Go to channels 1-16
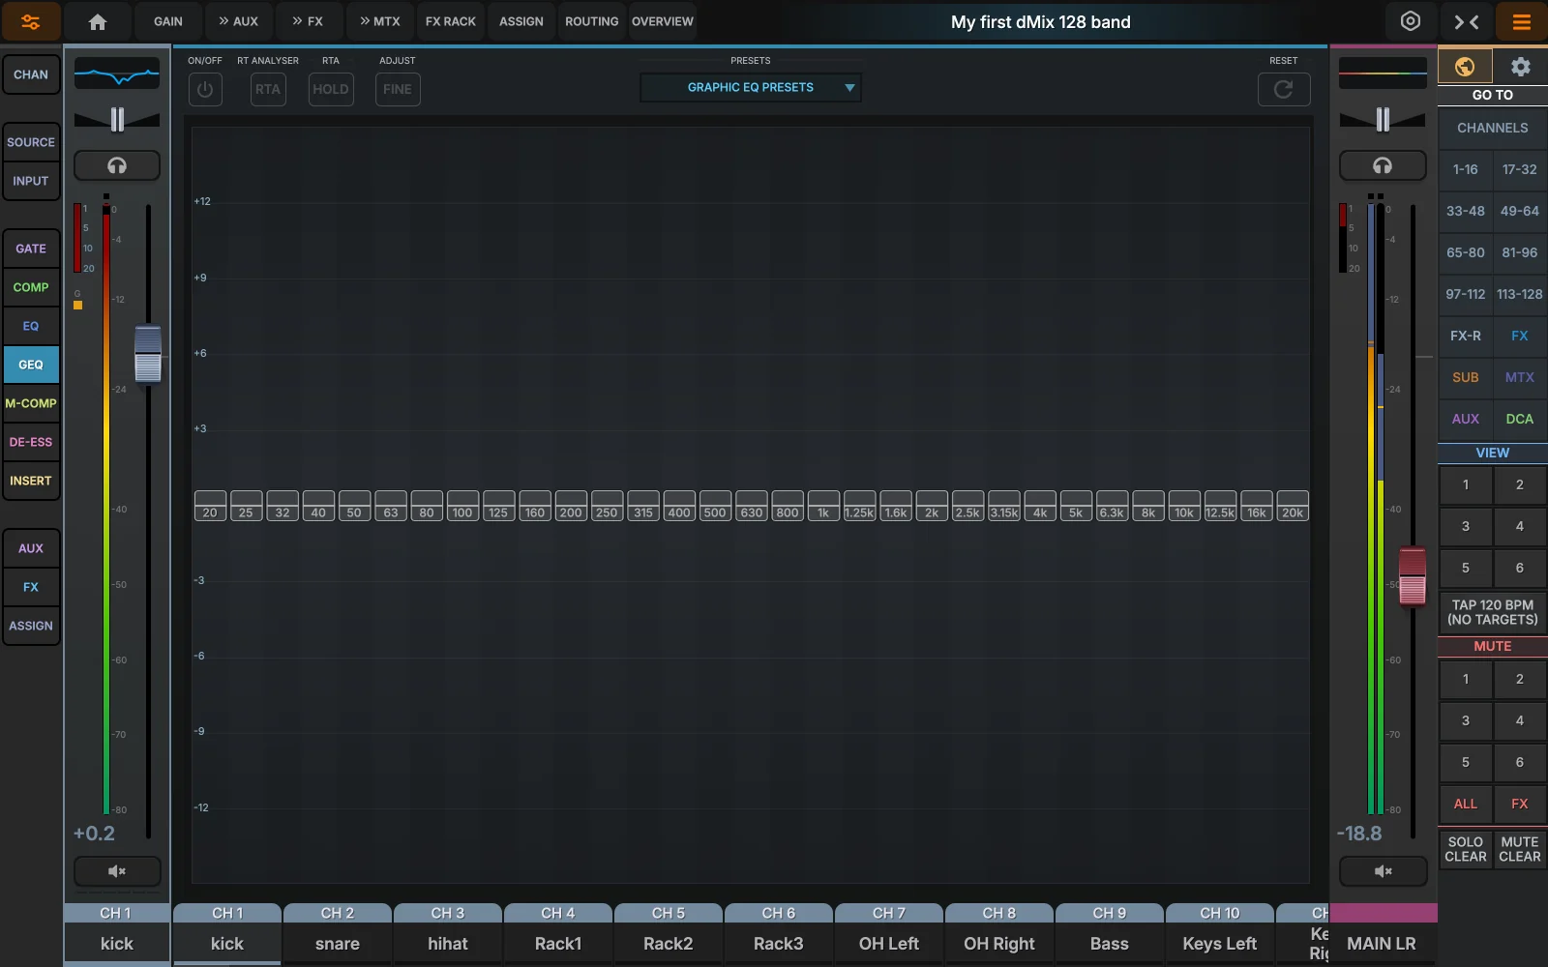This screenshot has width=1548, height=967. (x=1465, y=169)
